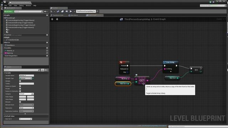Open the Help menu

coord(35,6)
